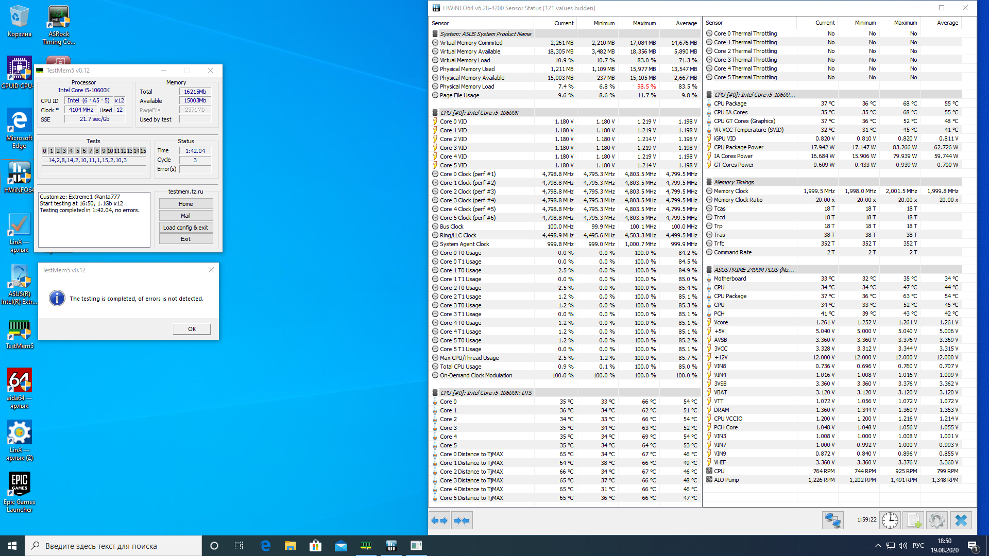Open the Microsoft Store taskbar icon

tap(315, 546)
